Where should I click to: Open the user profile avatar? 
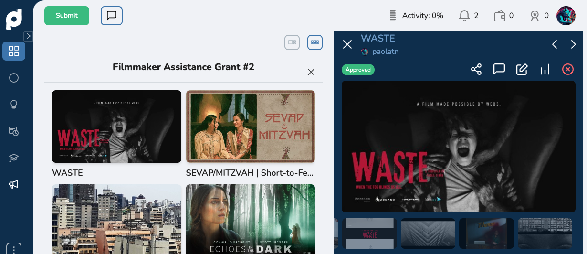pos(566,16)
